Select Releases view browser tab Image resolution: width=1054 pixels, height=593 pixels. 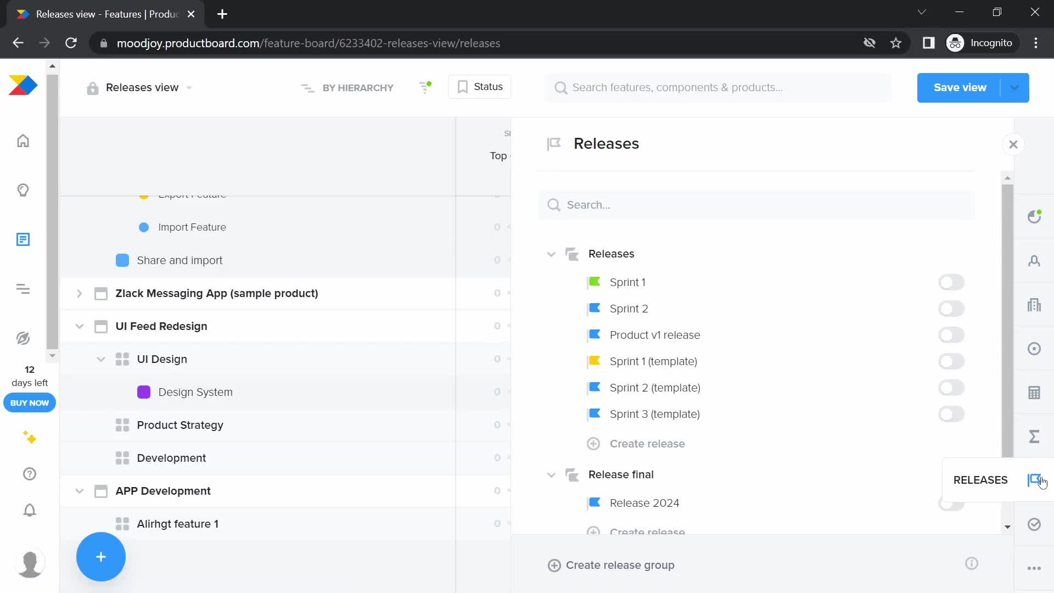click(106, 14)
